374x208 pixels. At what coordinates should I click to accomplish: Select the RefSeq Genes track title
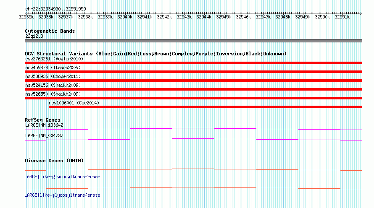click(42, 120)
